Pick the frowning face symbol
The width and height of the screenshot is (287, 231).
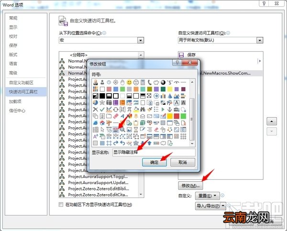point(136,82)
